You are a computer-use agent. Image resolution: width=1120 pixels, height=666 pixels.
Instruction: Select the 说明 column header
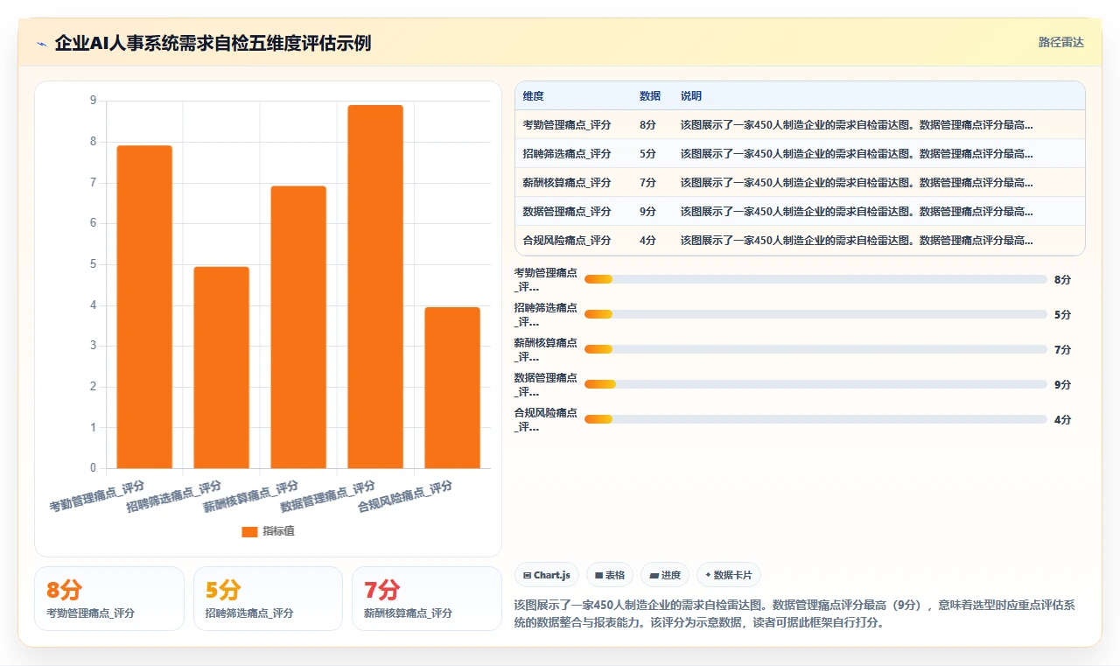[x=691, y=96]
